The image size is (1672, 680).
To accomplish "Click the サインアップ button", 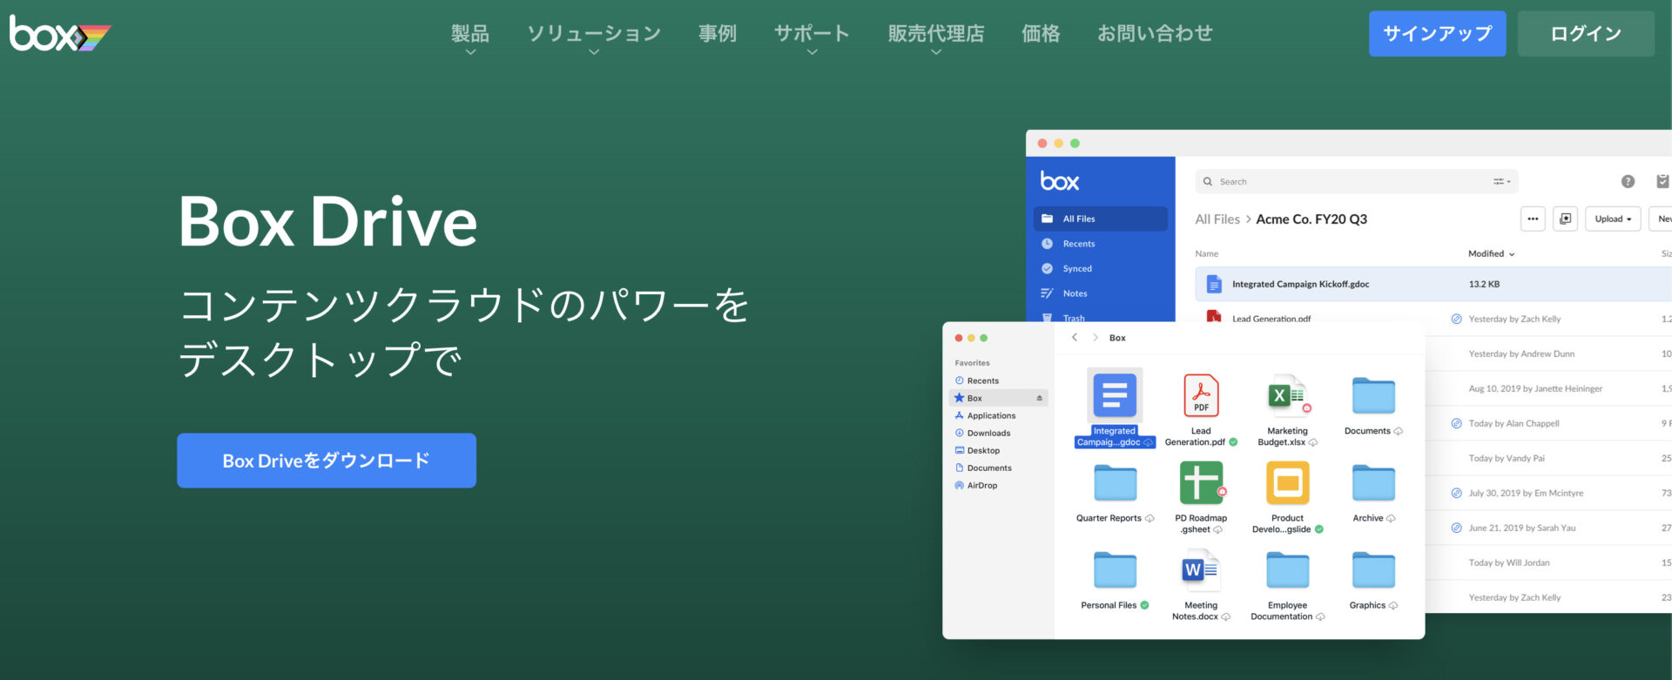I will tap(1437, 34).
